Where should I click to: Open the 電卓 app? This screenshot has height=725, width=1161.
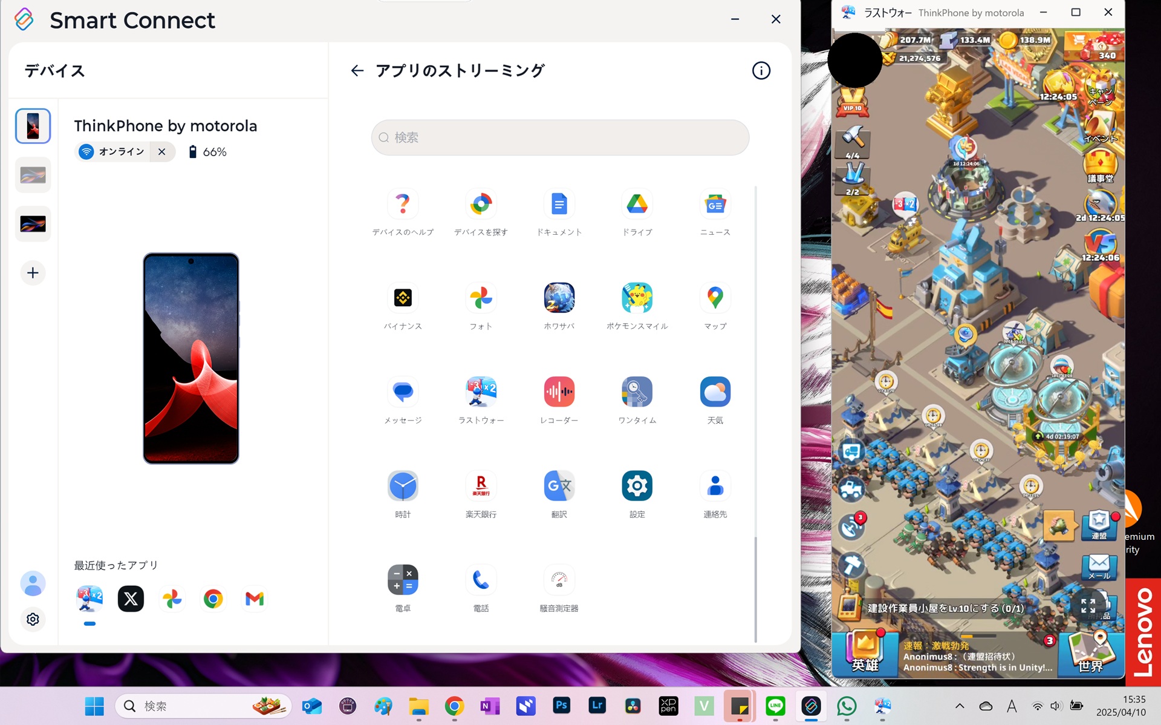[403, 580]
